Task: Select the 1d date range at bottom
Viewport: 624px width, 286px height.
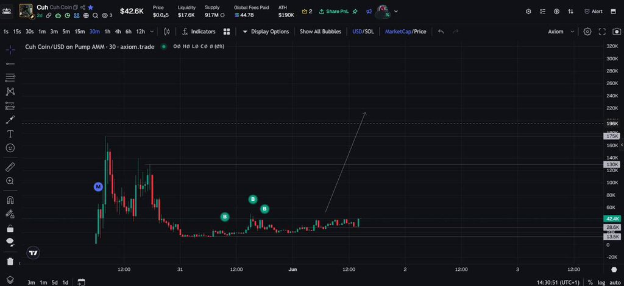Action: [x=65, y=282]
